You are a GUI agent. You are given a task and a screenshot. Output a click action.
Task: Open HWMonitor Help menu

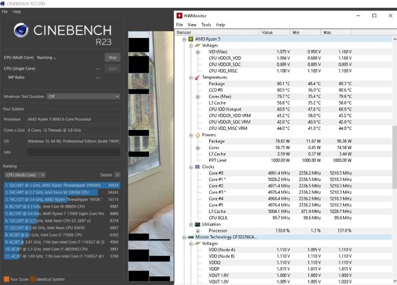pos(220,25)
